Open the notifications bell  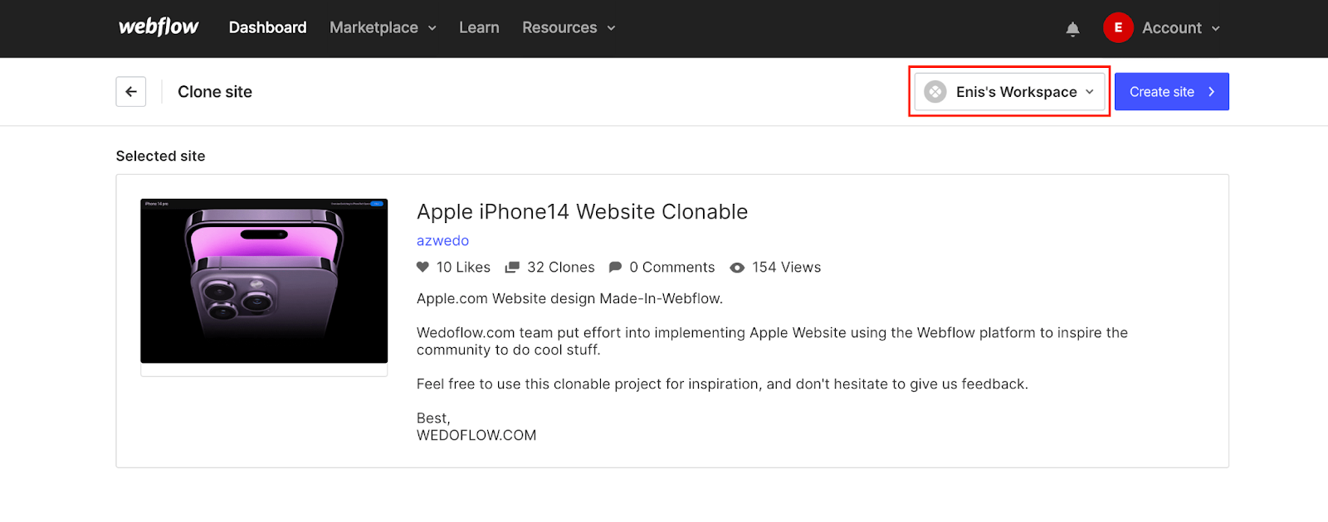1072,29
